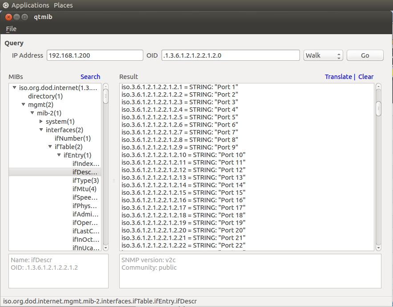The image size is (393, 307).
Task: Click the OID input field
Action: pyautogui.click(x=230, y=55)
